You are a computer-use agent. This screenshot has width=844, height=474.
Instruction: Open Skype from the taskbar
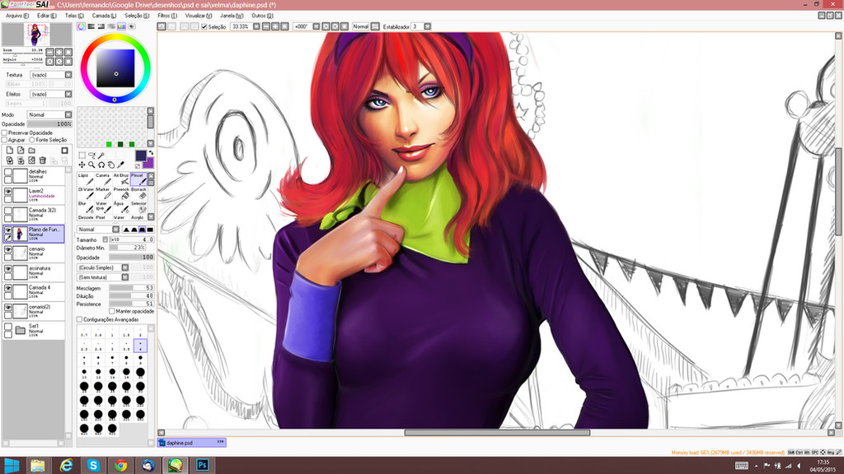[93, 465]
